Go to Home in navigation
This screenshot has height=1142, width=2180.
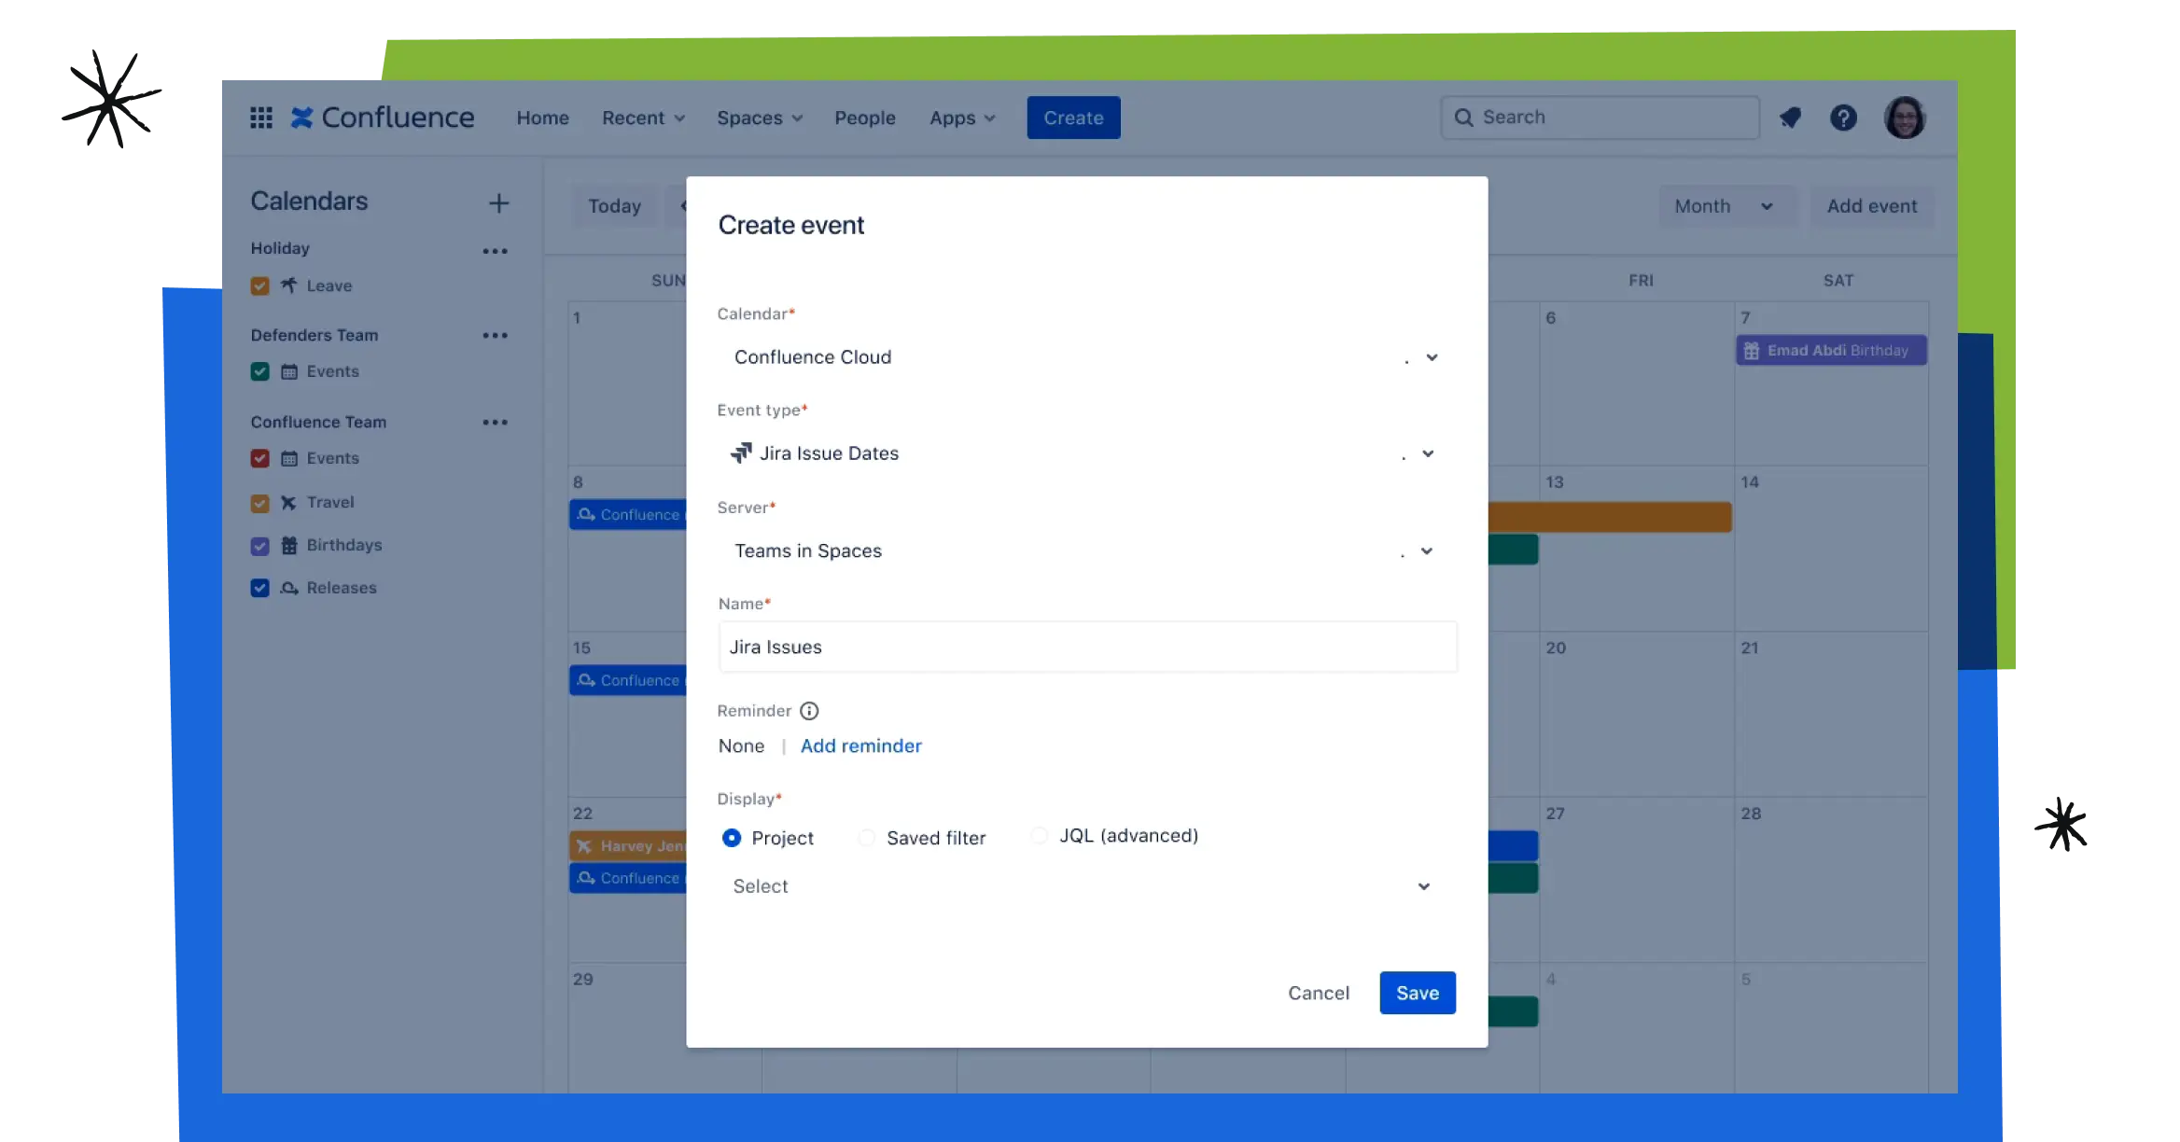(x=542, y=118)
